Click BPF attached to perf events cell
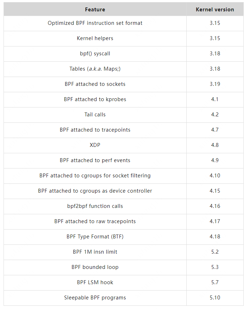The image size is (248, 309). coord(95,160)
